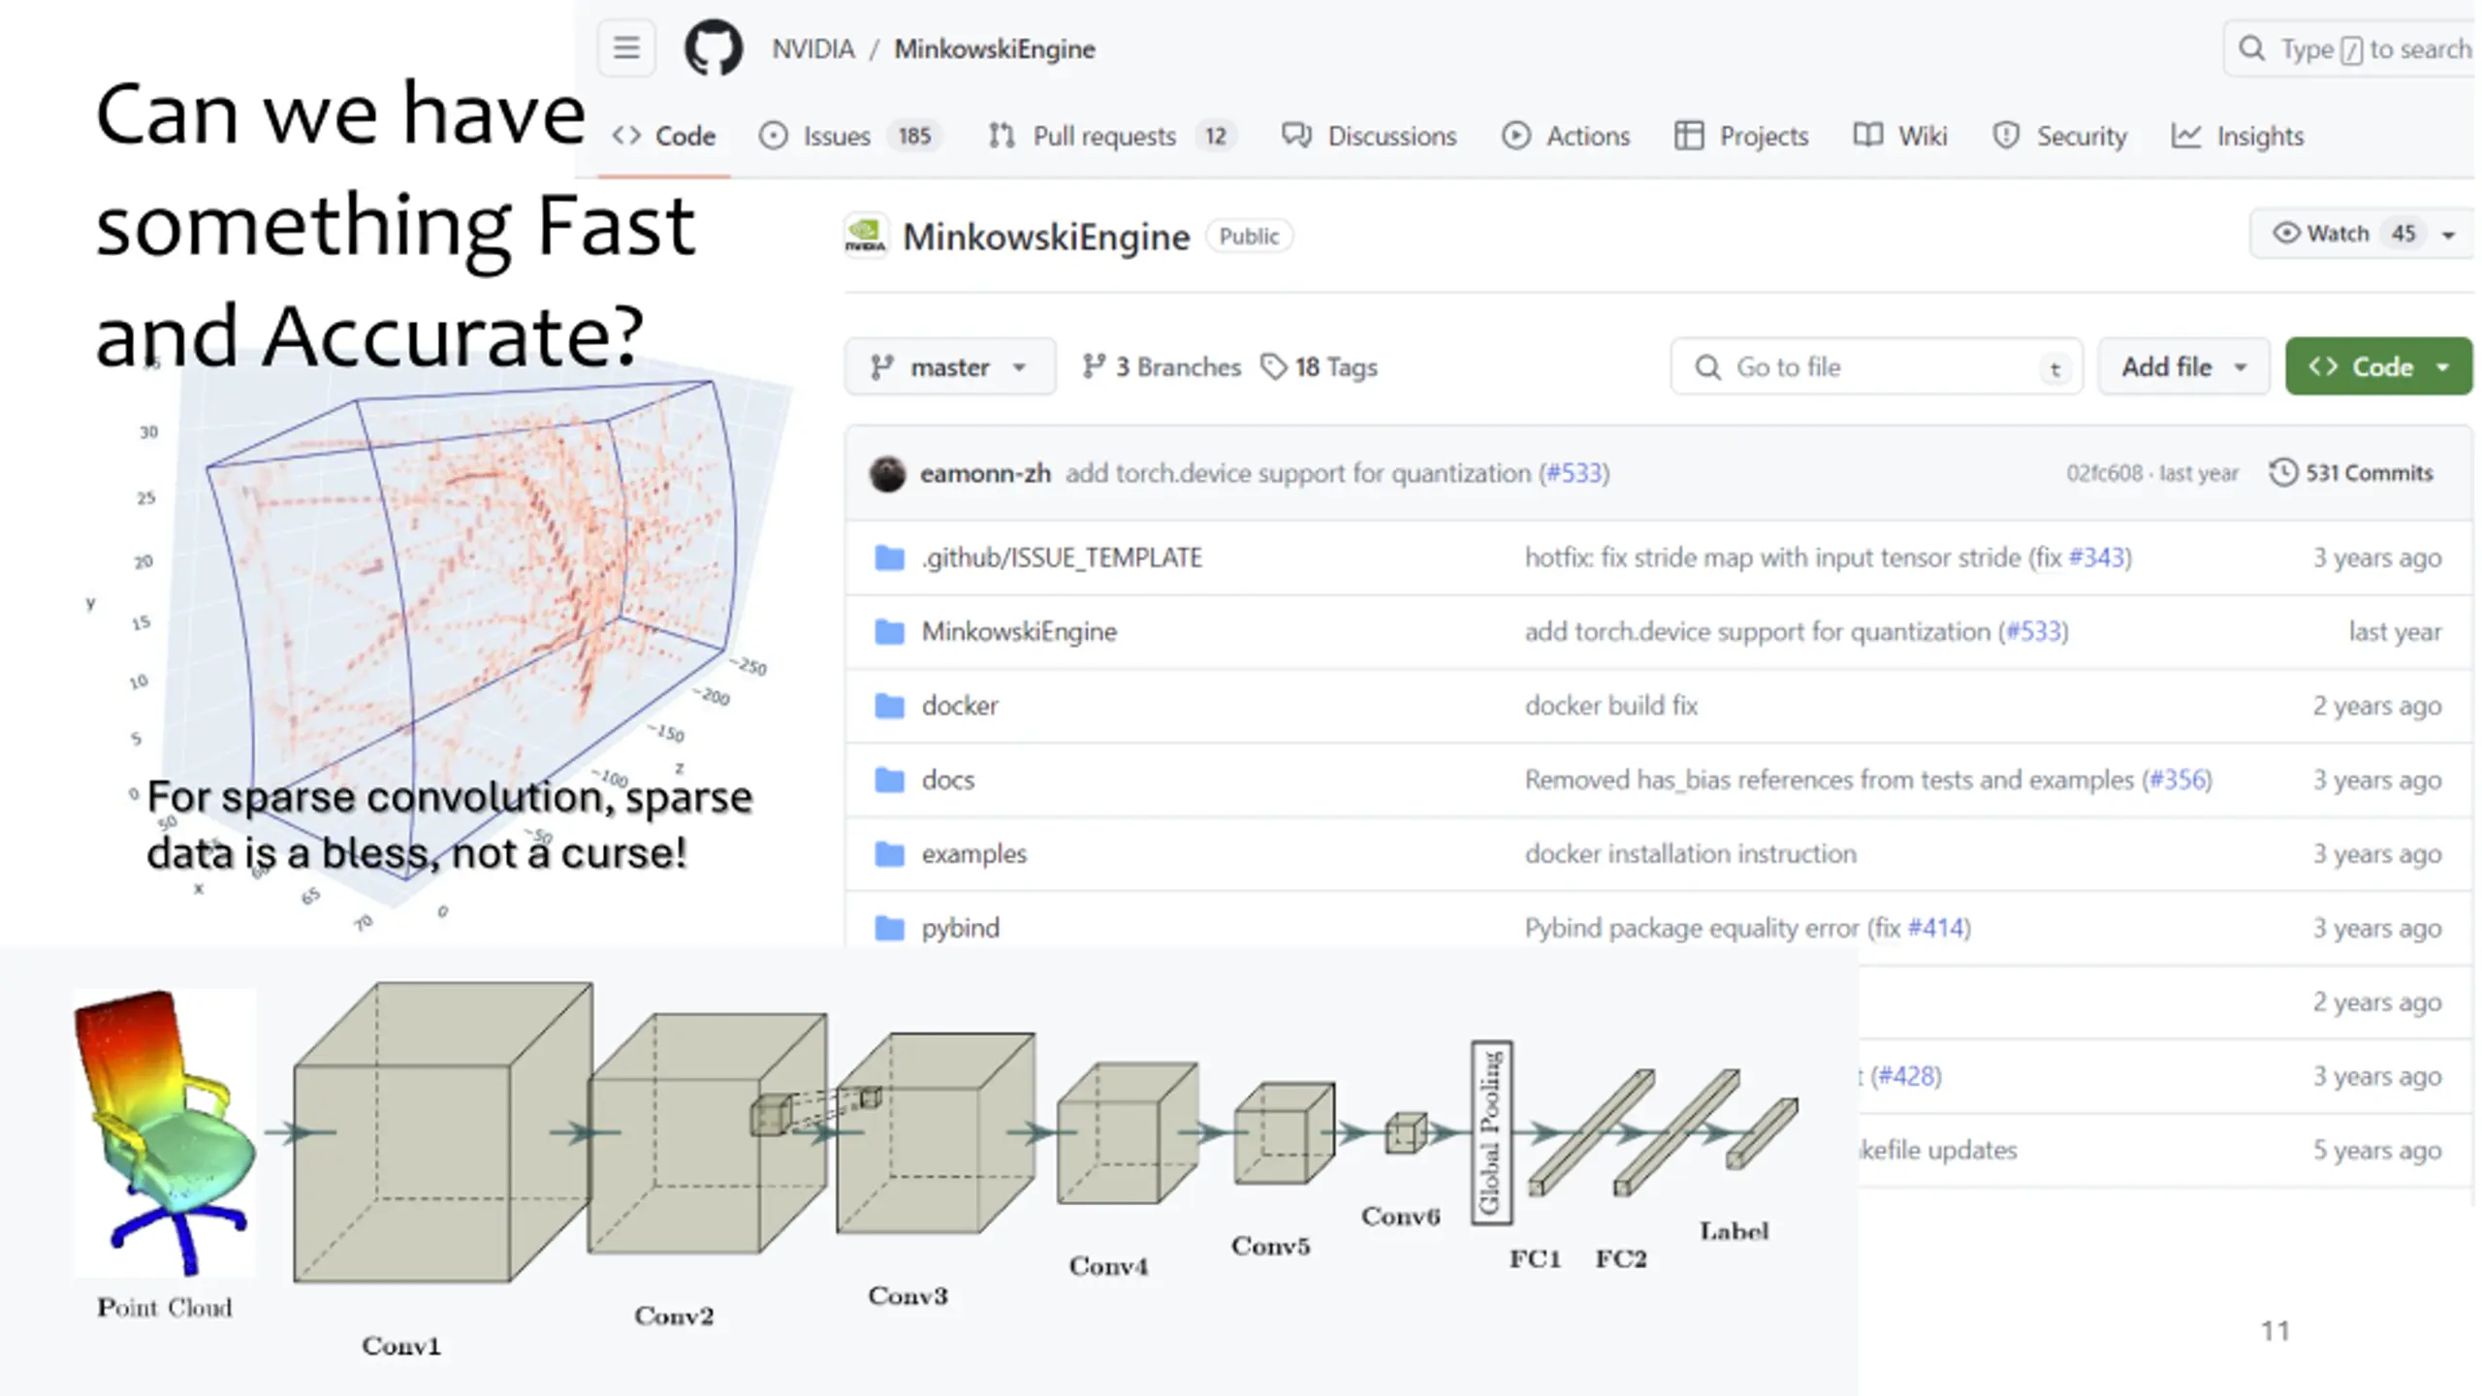This screenshot has height=1396, width=2482.
Task: Click eamonn-zh's avatar picture
Action: coord(887,473)
